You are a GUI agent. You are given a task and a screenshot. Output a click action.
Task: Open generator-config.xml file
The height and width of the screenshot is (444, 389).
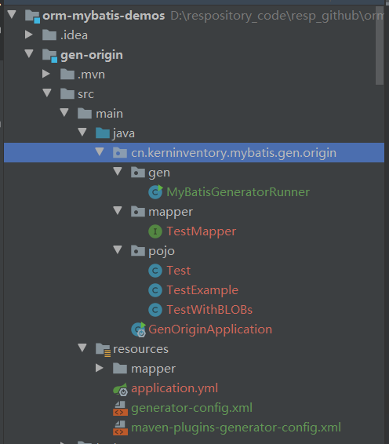coord(191,409)
